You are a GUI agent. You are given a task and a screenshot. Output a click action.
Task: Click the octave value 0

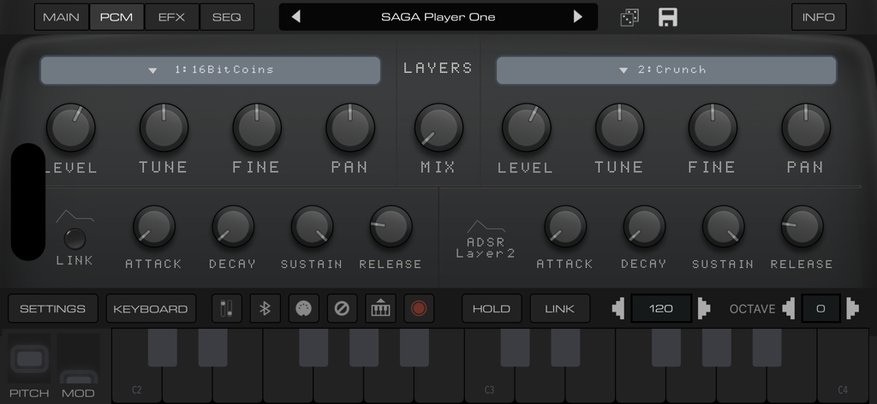click(x=820, y=308)
